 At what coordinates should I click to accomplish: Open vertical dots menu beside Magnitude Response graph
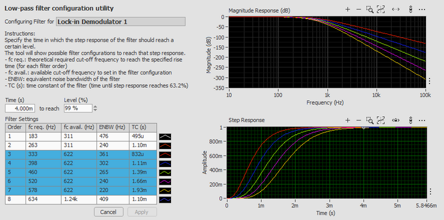click(429, 81)
